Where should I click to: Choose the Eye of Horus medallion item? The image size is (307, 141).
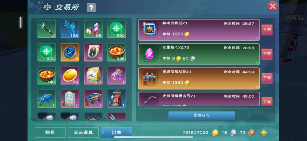point(70,52)
